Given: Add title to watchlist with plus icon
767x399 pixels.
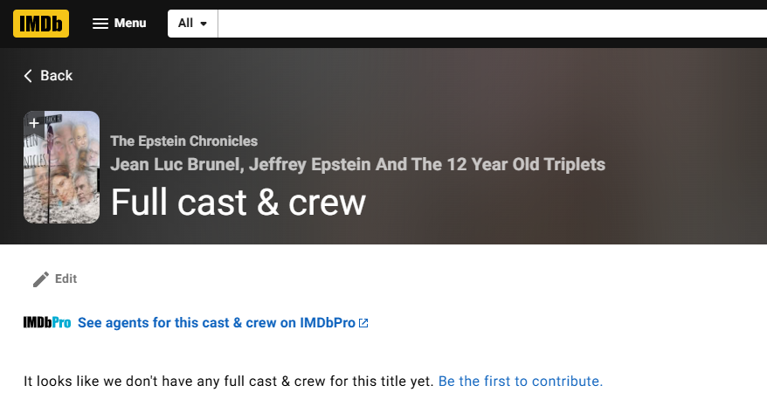Looking at the screenshot, I should click(x=34, y=123).
